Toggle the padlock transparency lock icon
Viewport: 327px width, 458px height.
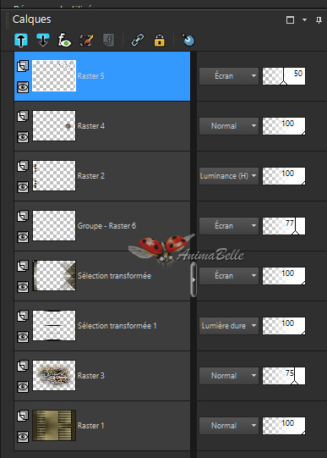click(x=159, y=41)
